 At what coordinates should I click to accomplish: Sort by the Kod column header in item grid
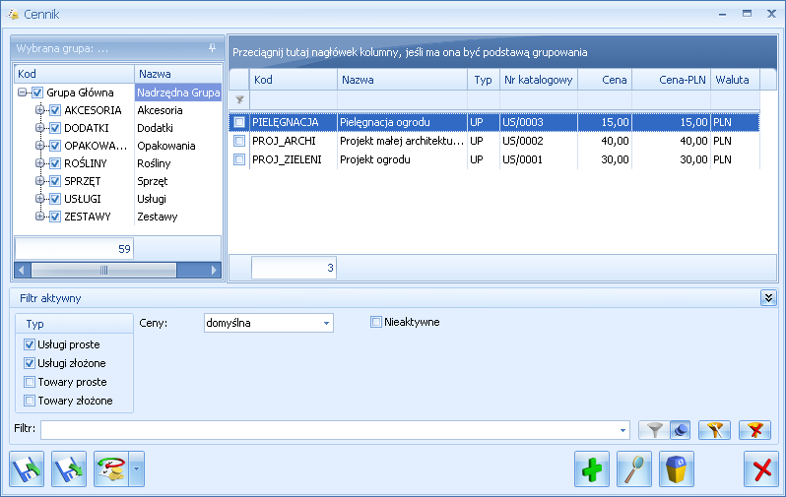coord(294,80)
